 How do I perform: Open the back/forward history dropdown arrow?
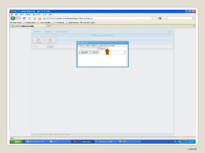[20, 18]
